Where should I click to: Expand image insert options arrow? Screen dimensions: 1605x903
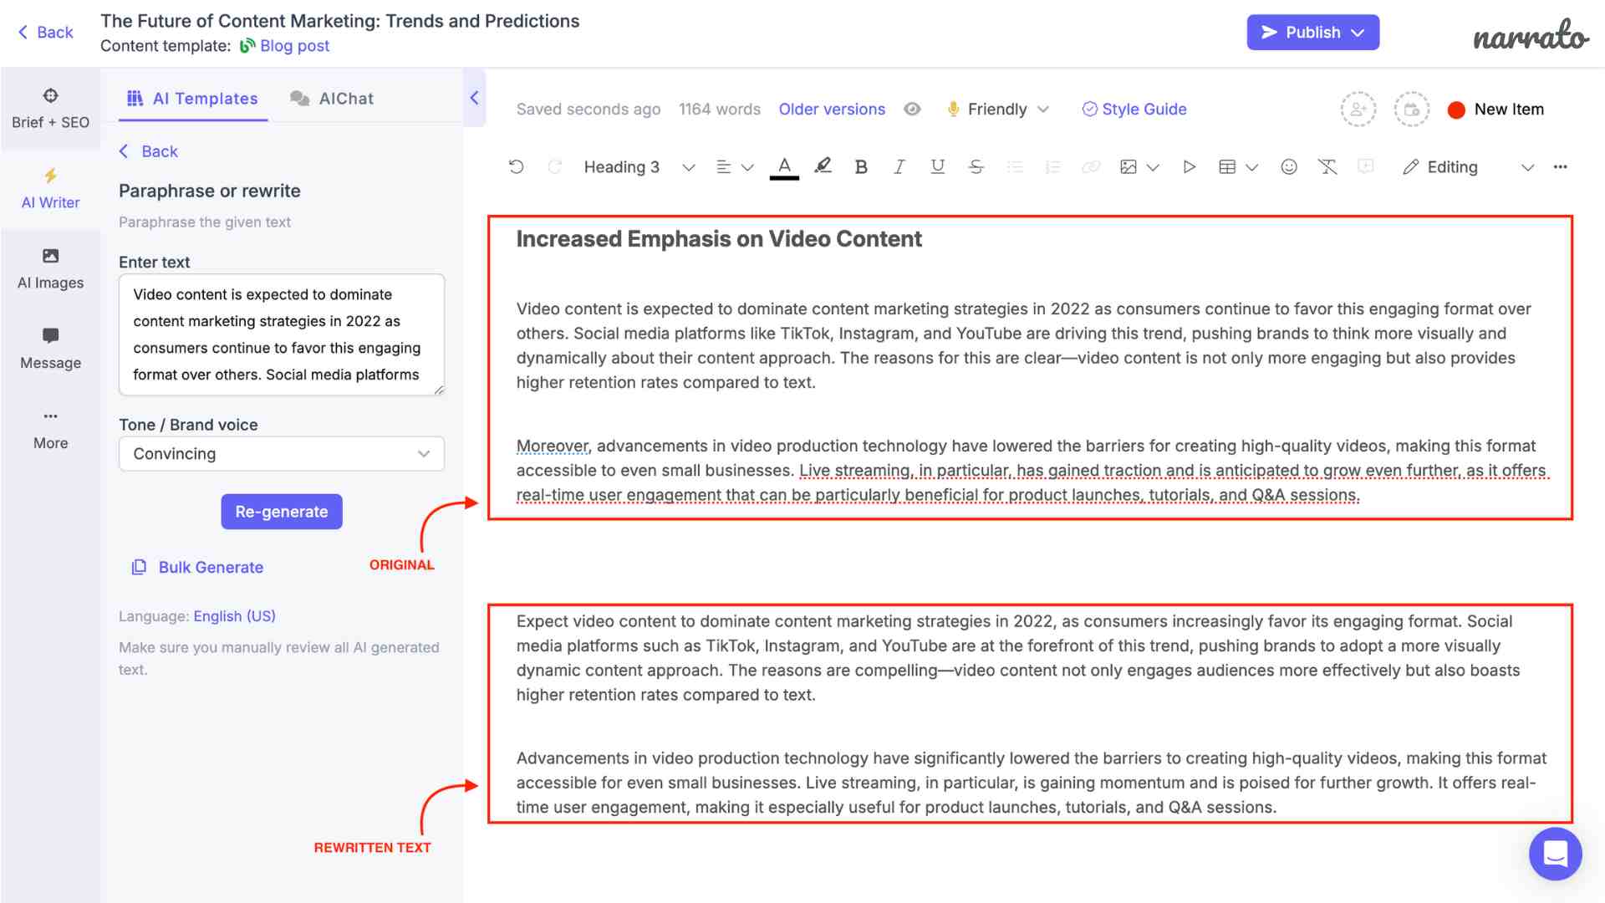(x=1154, y=168)
